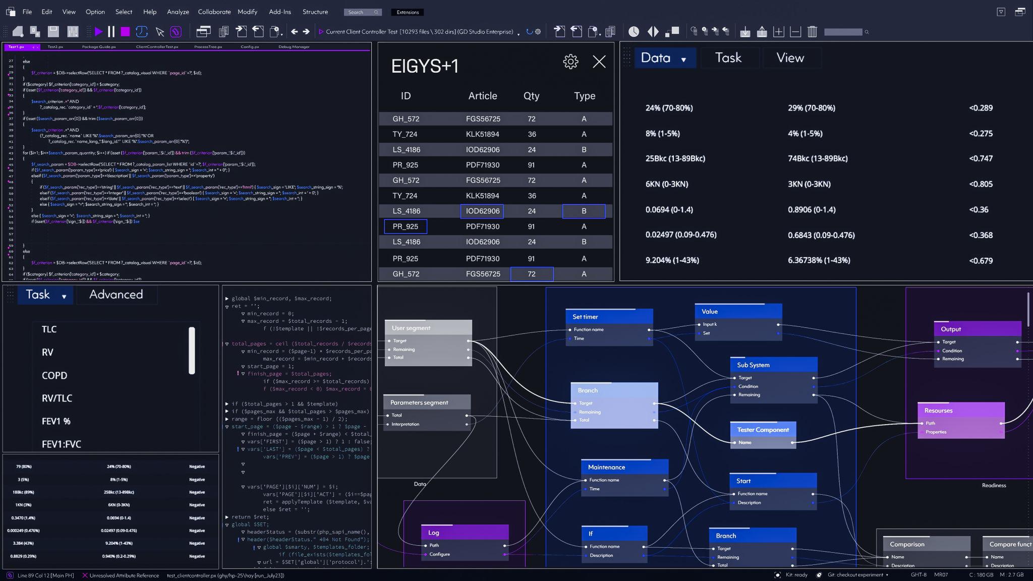
Task: Click the save floppy disk icon
Action: 53,31
